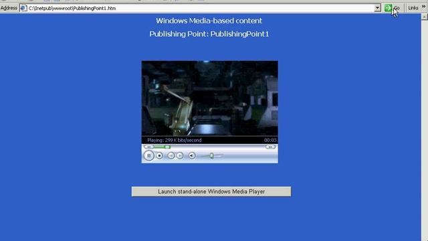This screenshot has height=241, width=428.
Task: Skip to the next track
Action: 180,156
